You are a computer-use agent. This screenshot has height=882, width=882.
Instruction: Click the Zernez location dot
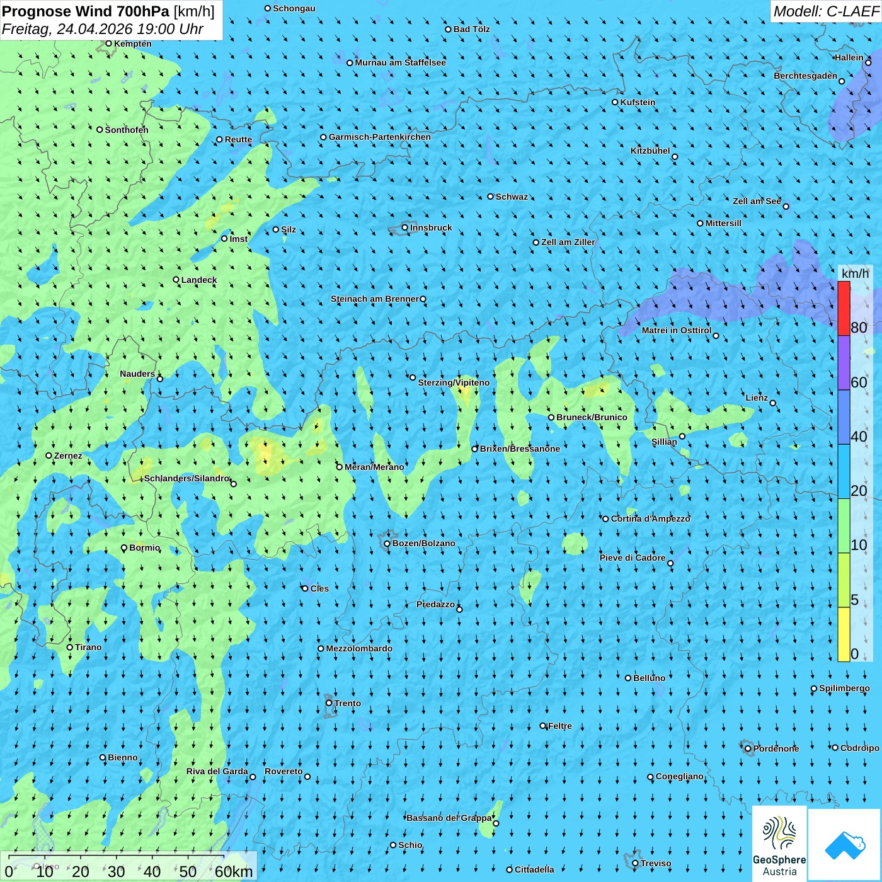49,455
